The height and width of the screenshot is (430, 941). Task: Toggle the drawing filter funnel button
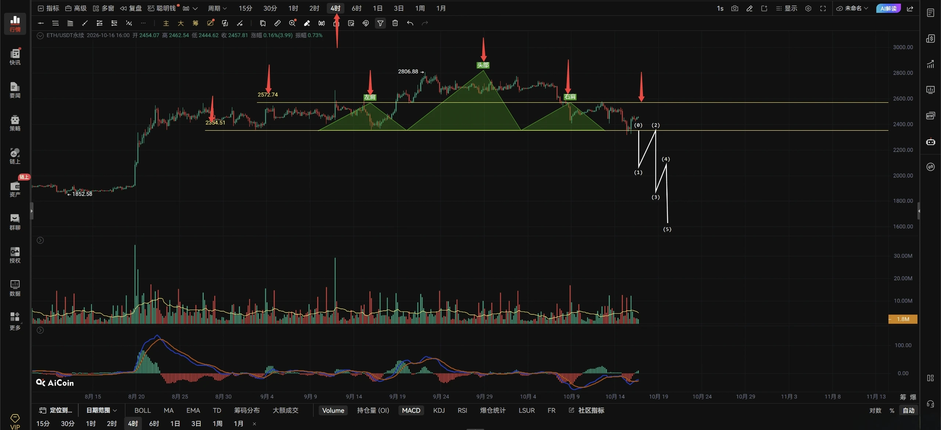click(x=380, y=23)
